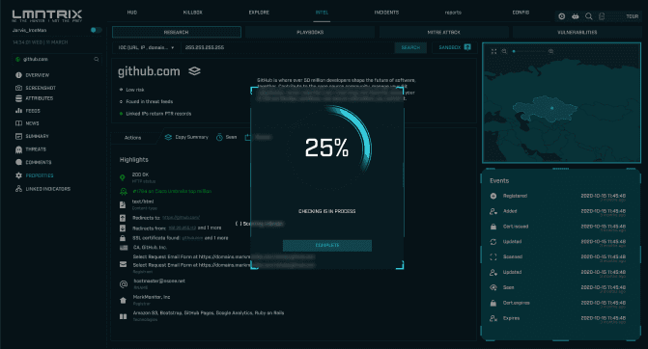Open the reports menu item
This screenshot has width=648, height=349.
tap(453, 13)
